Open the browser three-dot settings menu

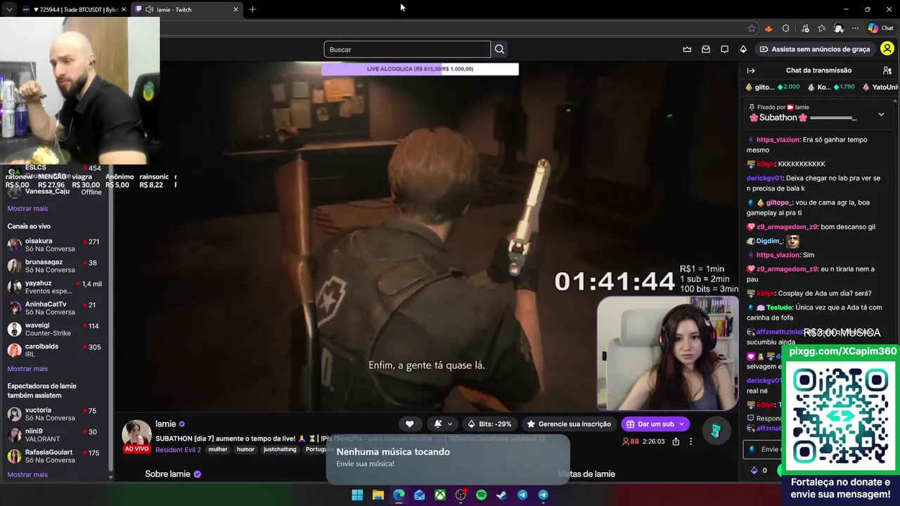(855, 28)
